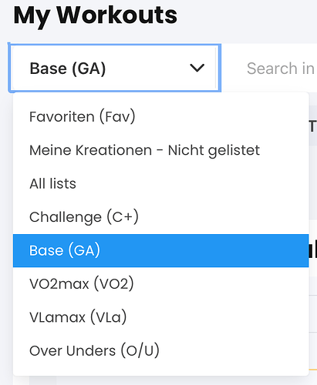Open the Over Unders (O/U) list
317x385 pixels.
[x=160, y=350]
